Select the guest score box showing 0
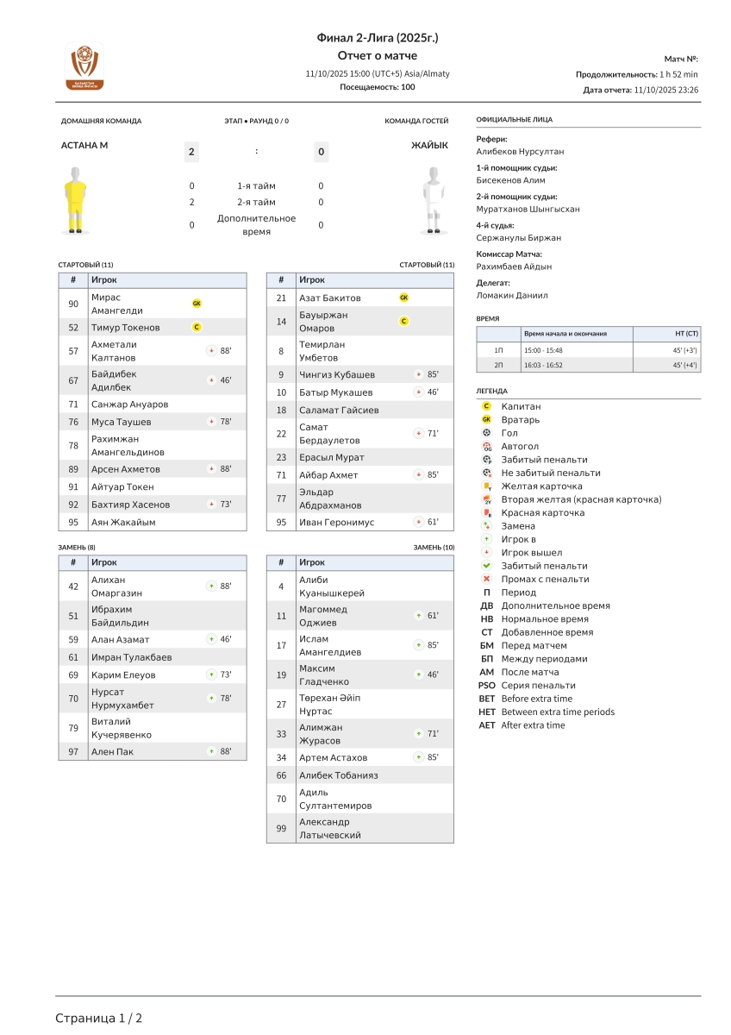 pyautogui.click(x=321, y=152)
